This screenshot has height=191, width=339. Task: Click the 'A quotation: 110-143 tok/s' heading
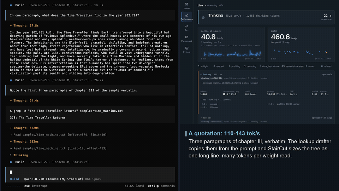224,133
